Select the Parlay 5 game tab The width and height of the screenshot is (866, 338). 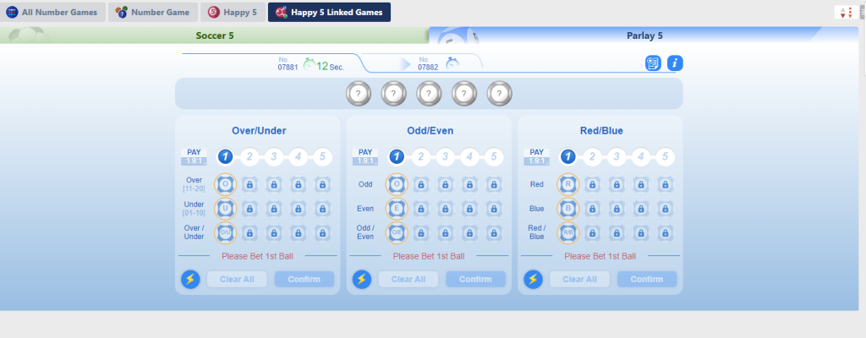pyautogui.click(x=644, y=35)
